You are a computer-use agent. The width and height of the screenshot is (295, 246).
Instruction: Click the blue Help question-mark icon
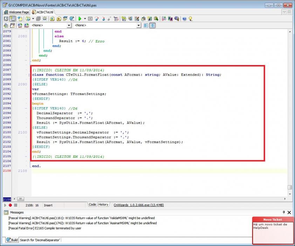(184, 19)
